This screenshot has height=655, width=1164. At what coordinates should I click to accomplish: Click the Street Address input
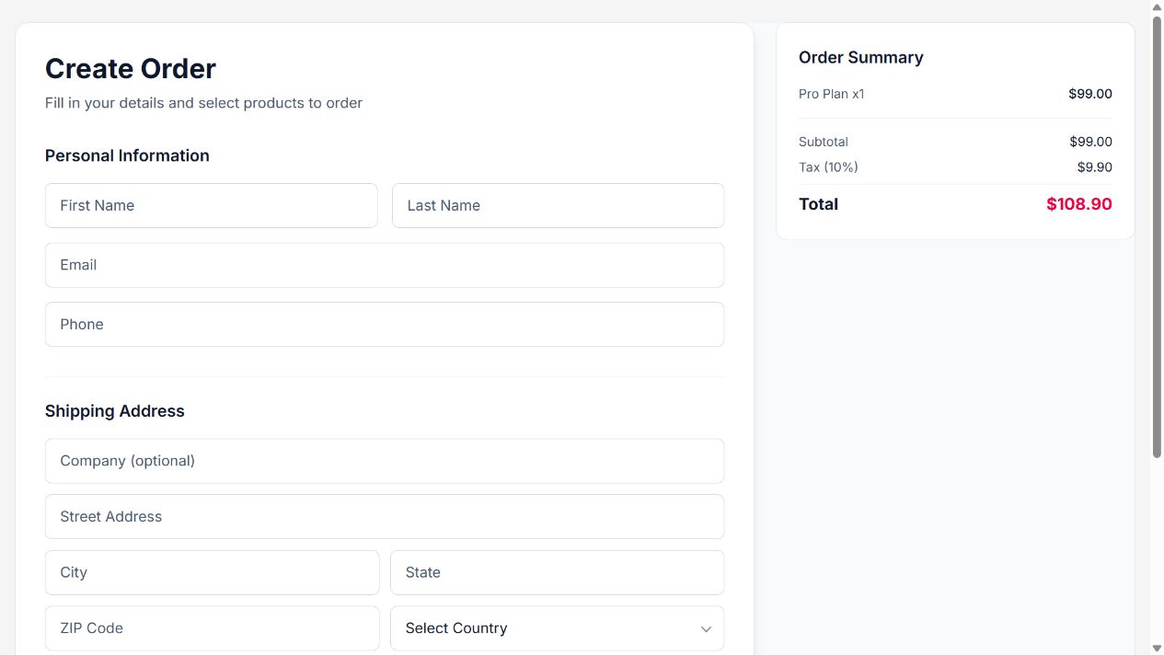385,516
